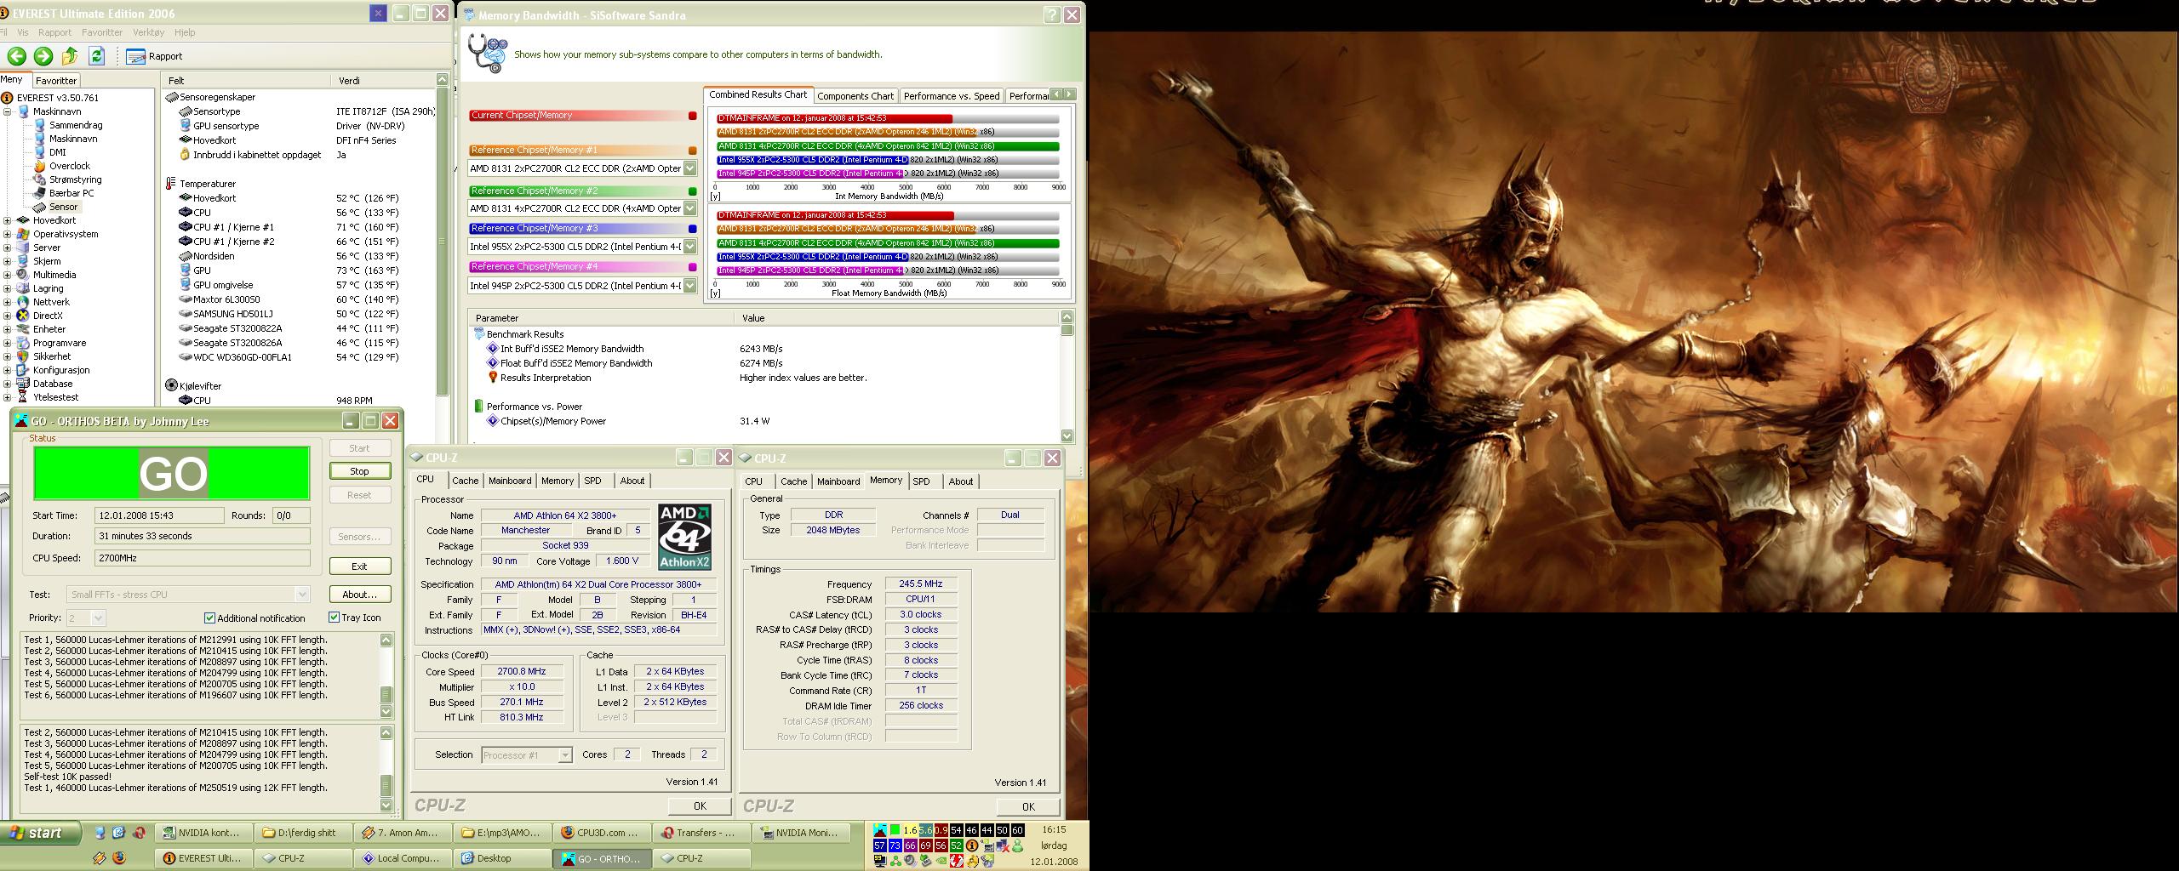Click the red Current Chipset/Memory color square

(692, 116)
